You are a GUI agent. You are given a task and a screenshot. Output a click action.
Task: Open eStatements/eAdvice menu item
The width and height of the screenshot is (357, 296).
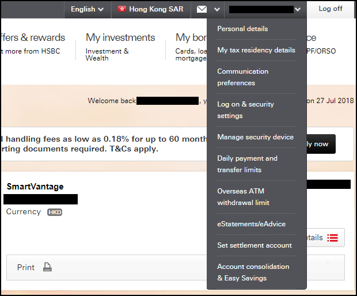(x=251, y=224)
